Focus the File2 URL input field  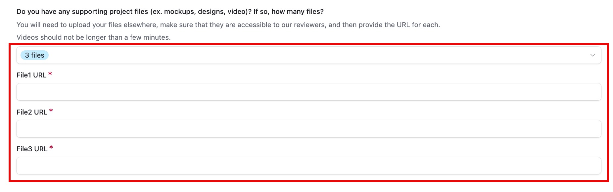309,129
